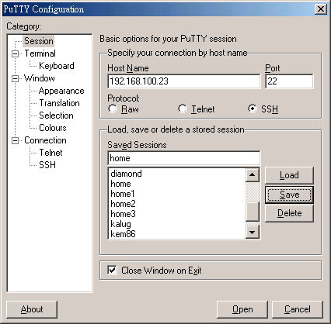This screenshot has height=324, width=331.
Task: Click the saved sessions scroll down arrow
Action: [253, 232]
